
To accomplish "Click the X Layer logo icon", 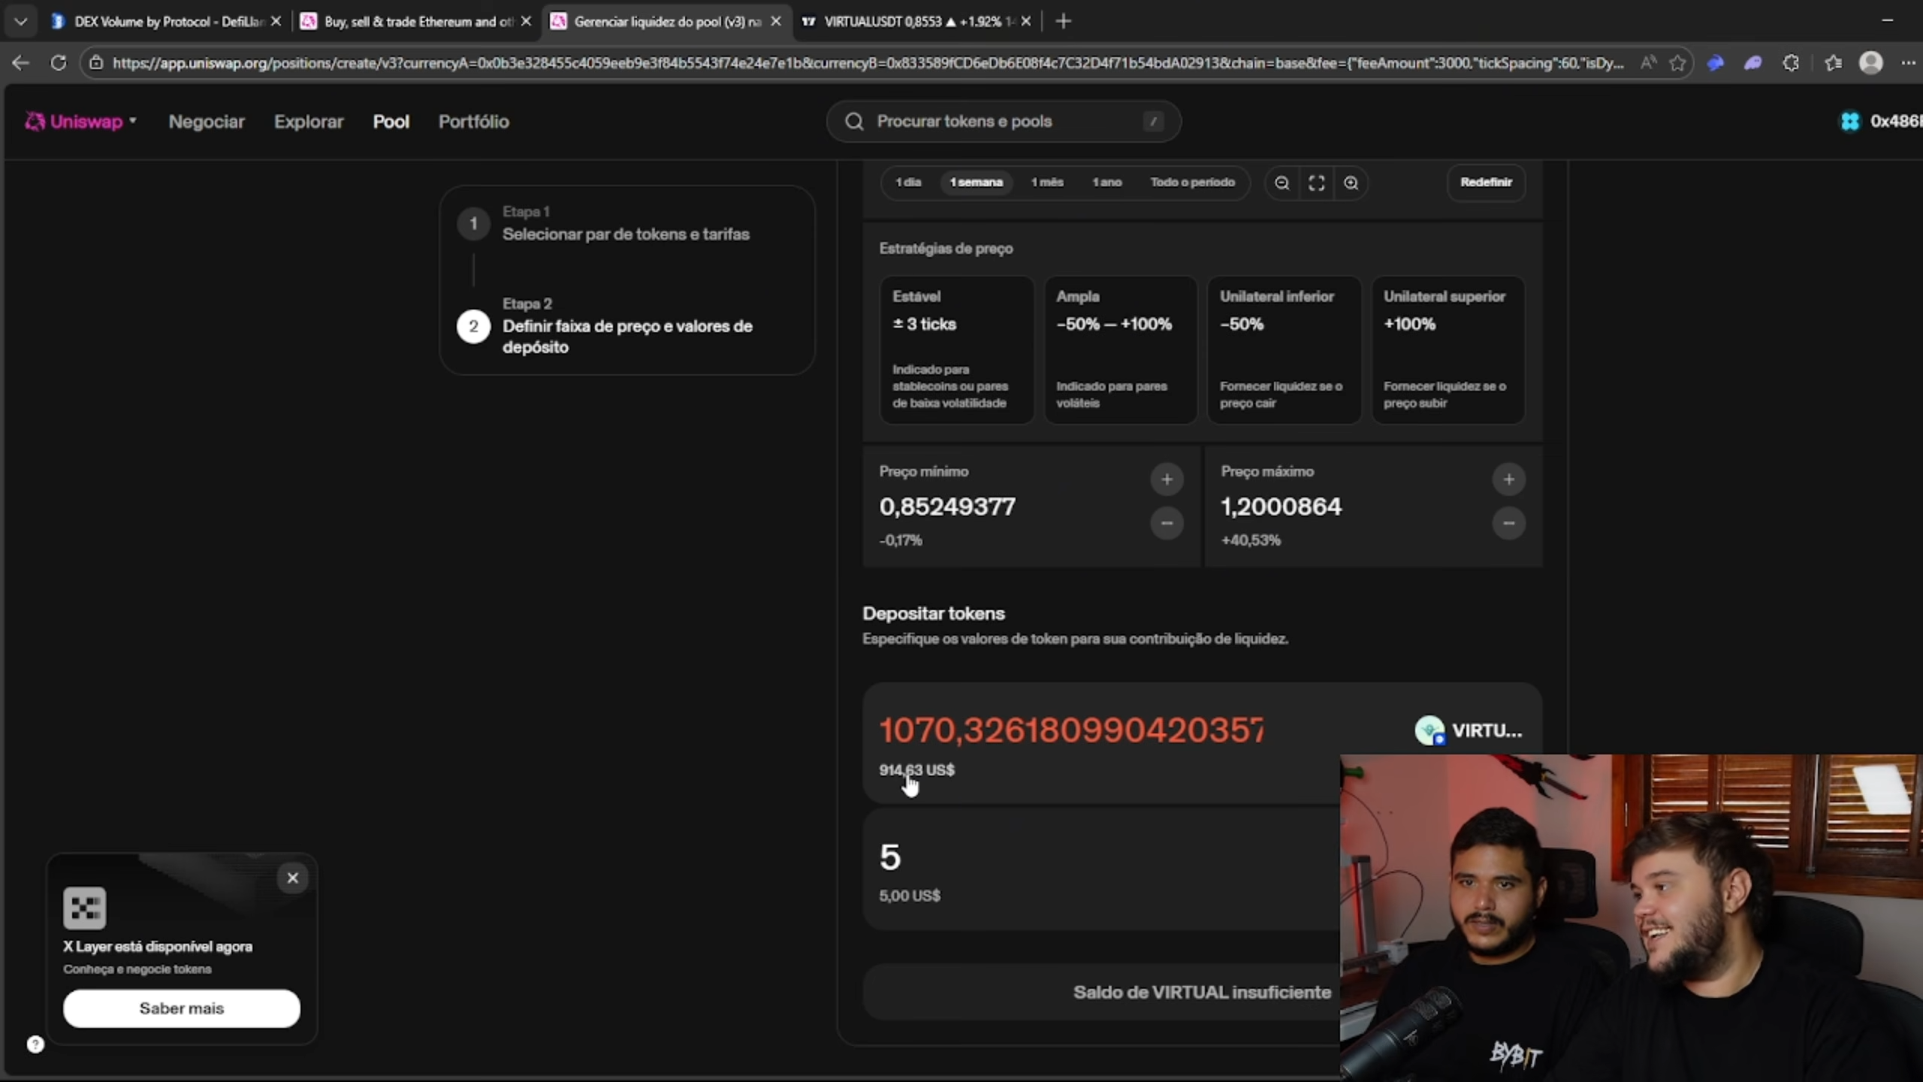I will [x=85, y=908].
